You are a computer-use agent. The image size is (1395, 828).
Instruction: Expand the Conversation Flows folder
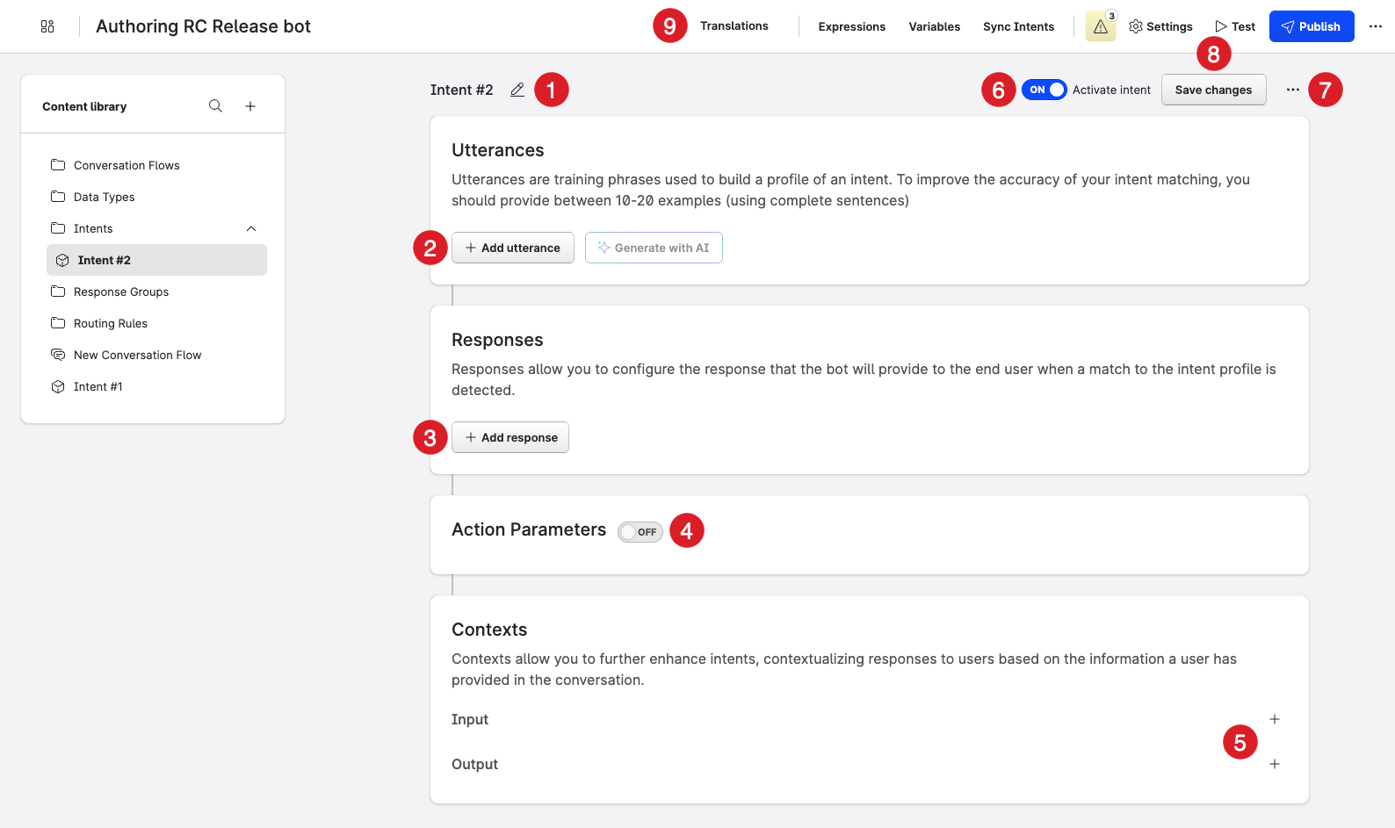tap(126, 165)
